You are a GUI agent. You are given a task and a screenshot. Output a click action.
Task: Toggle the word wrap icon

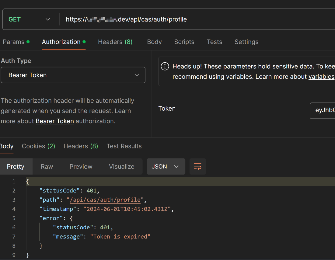click(x=198, y=167)
